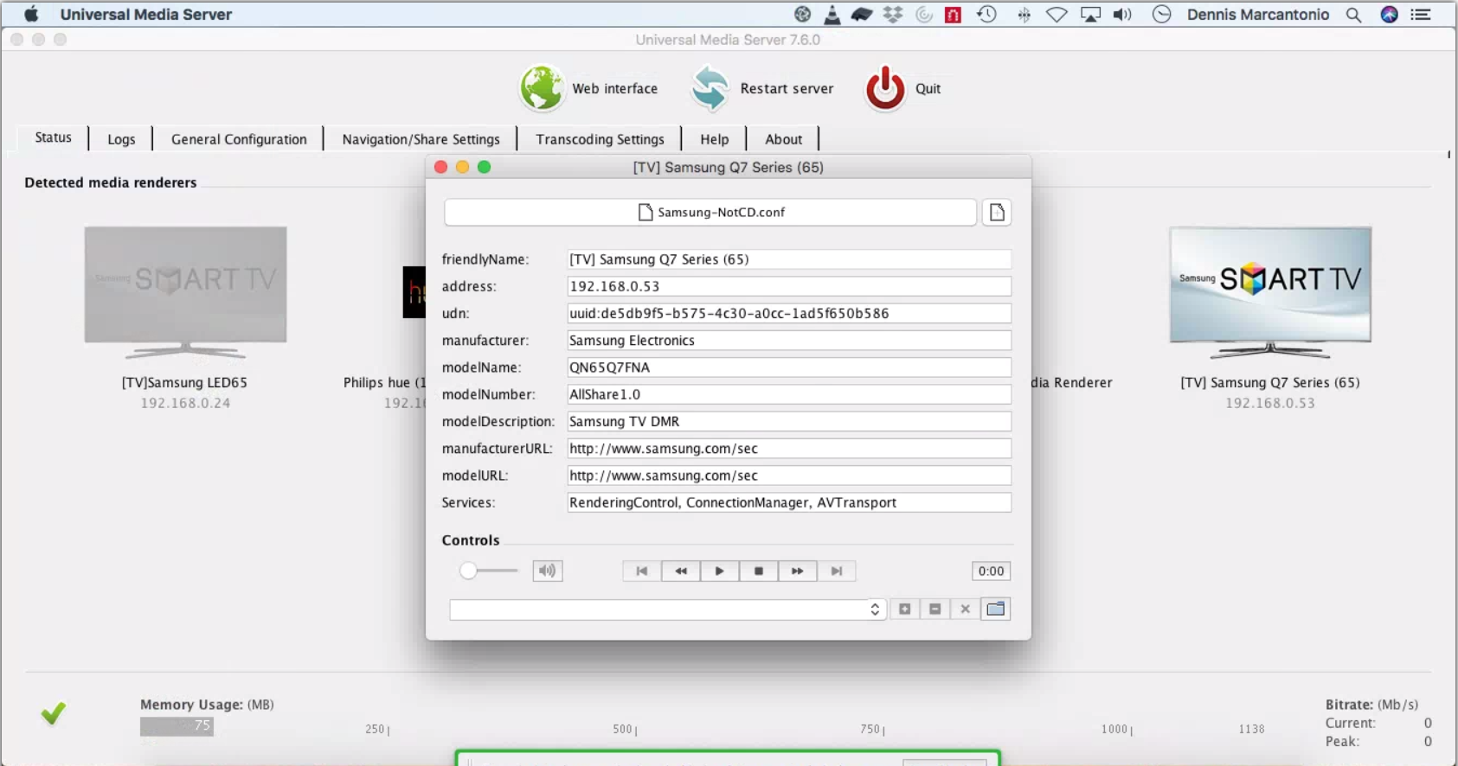Screen dimensions: 1458x766
Task: Adjust the renderer volume slider
Action: click(x=489, y=571)
